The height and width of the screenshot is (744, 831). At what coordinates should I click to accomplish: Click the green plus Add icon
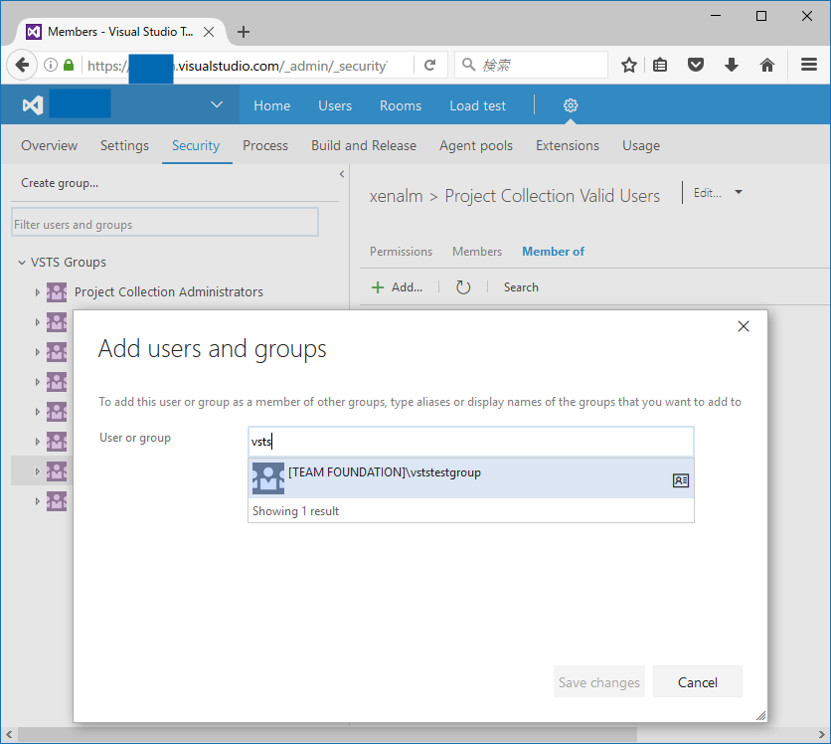378,287
